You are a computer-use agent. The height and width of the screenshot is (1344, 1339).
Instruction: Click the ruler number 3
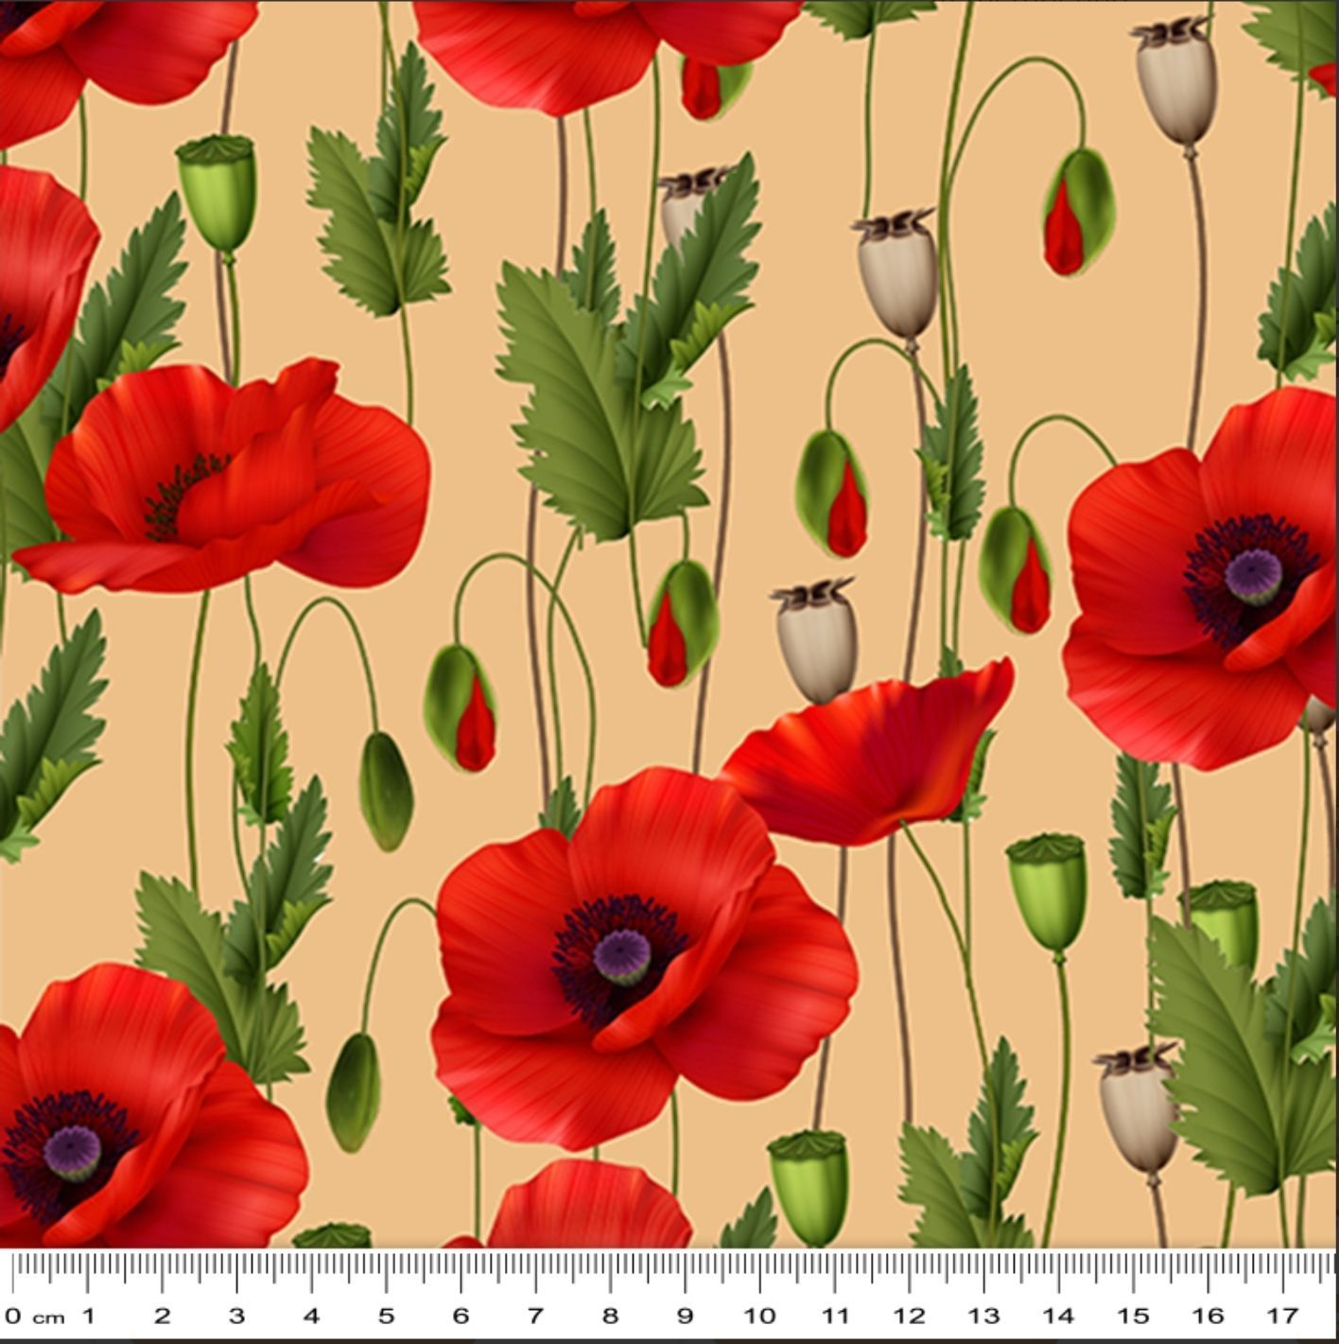pyautogui.click(x=236, y=1316)
